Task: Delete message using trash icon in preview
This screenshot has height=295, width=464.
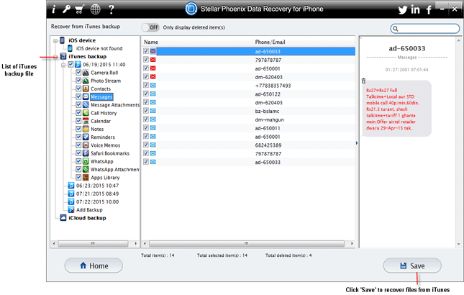Action: pos(364,81)
